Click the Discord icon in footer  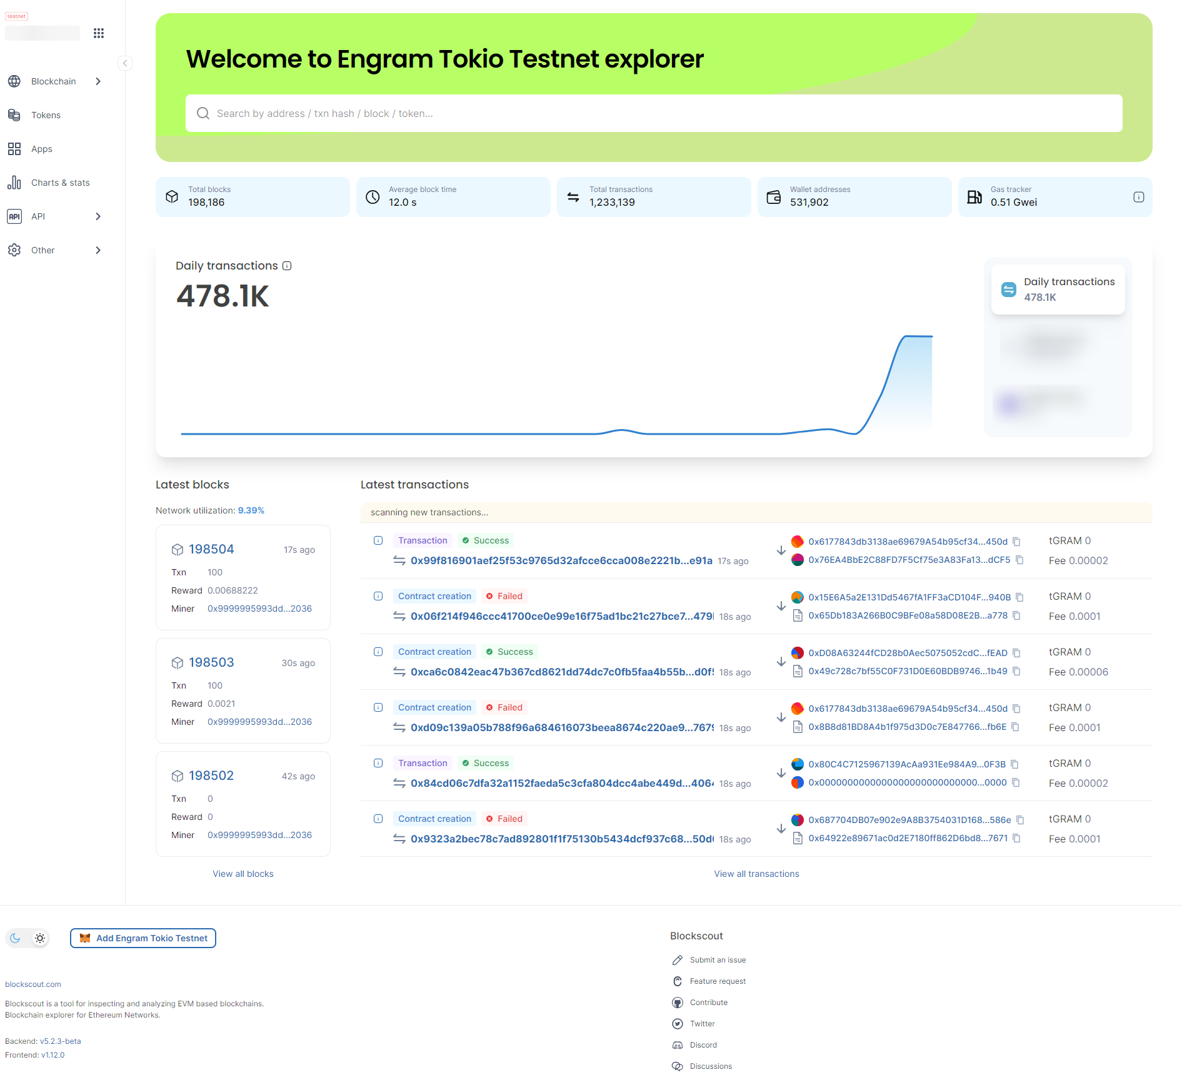(x=678, y=1045)
